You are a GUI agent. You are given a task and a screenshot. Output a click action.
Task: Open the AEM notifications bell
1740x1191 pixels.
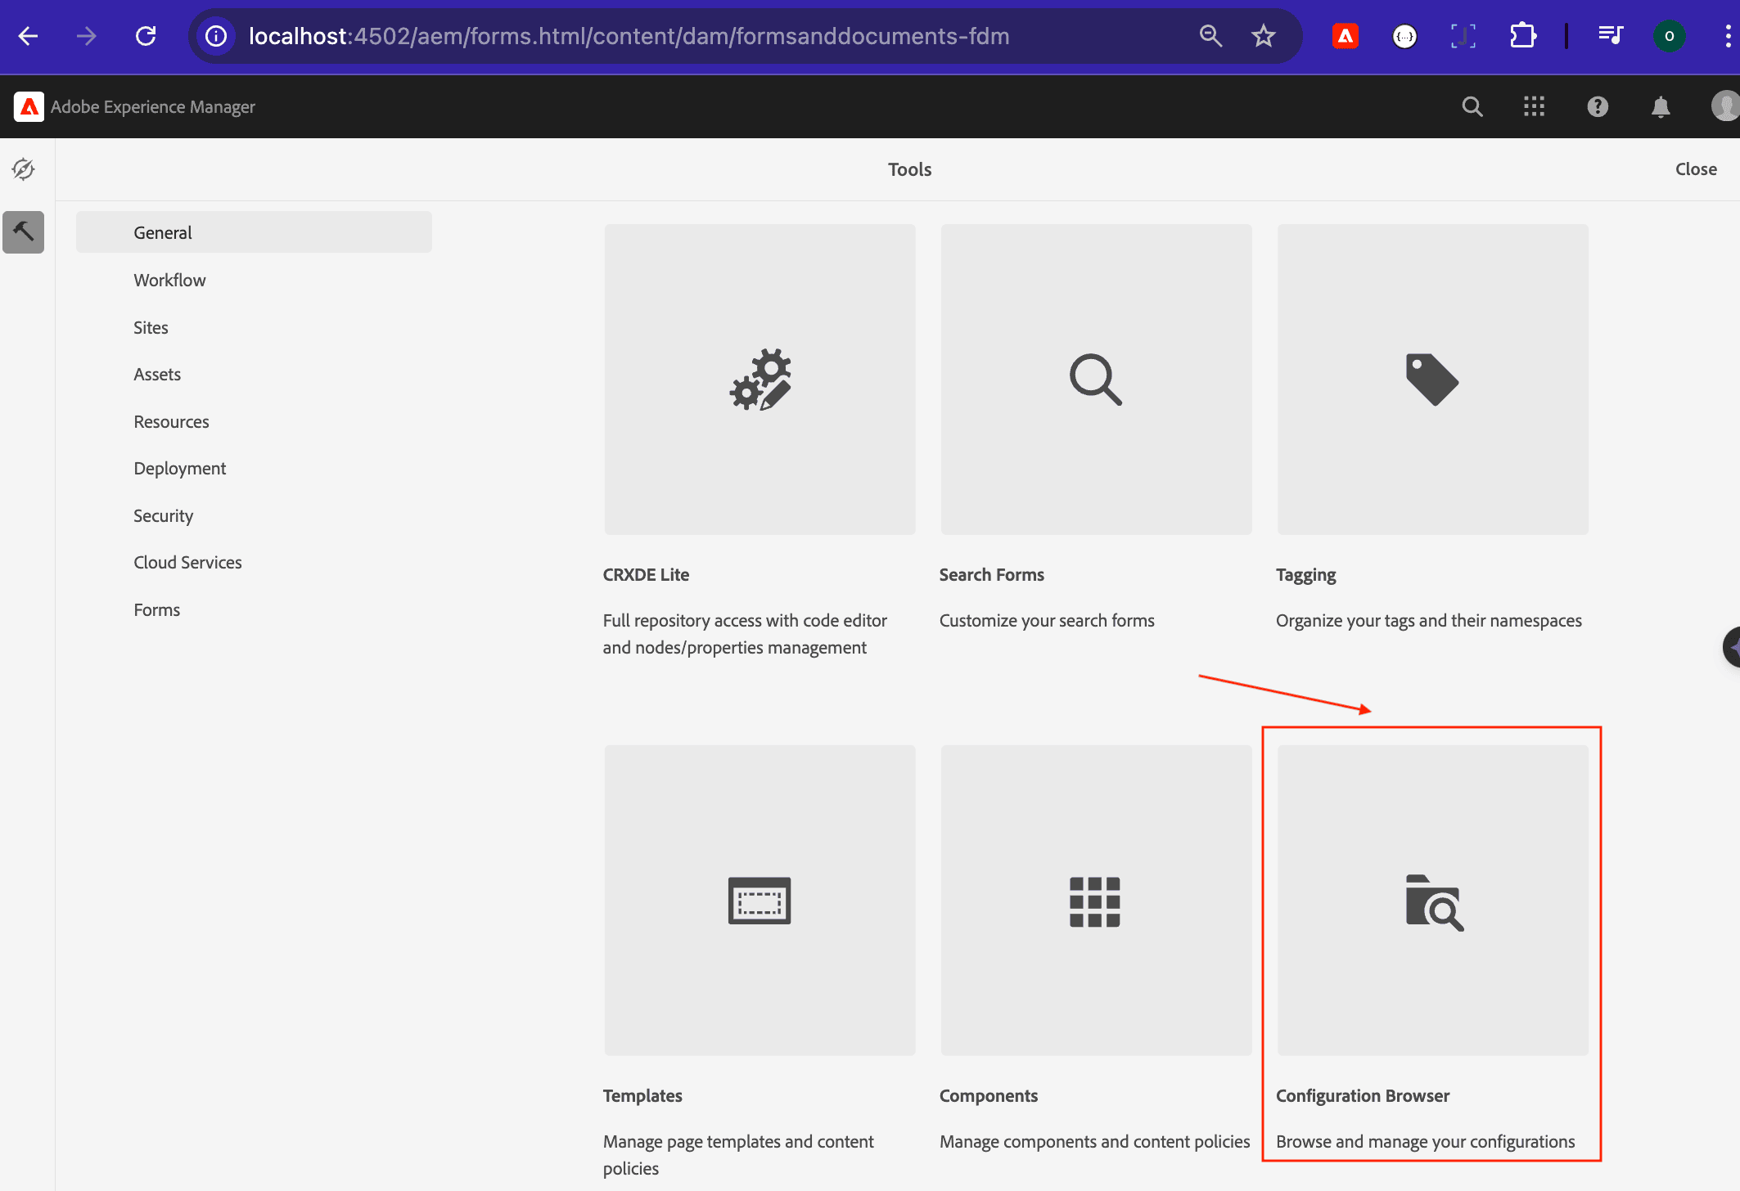pos(1661,106)
